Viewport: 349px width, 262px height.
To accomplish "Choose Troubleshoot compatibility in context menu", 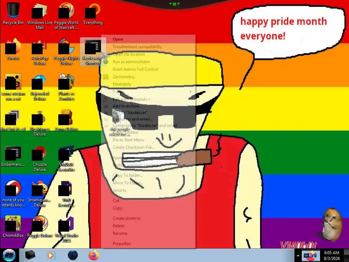I will click(x=148, y=47).
